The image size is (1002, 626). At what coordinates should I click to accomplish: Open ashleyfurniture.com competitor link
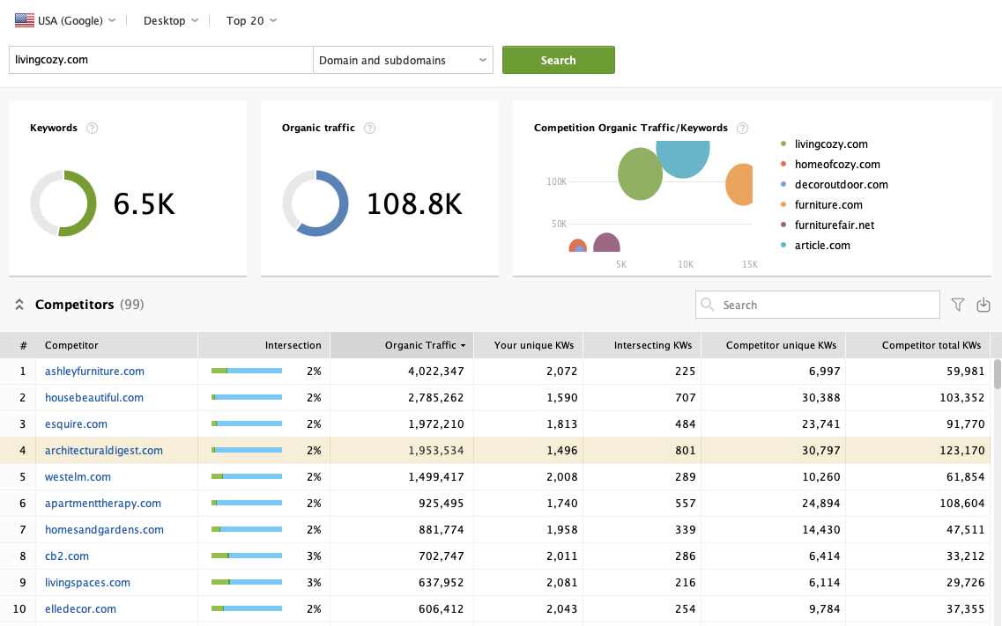(94, 372)
